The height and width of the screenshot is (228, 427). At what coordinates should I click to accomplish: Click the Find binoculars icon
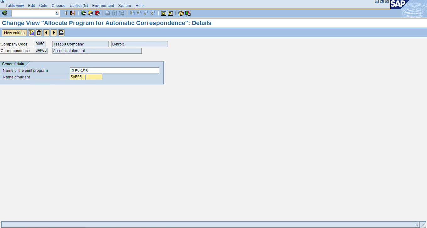click(114, 13)
